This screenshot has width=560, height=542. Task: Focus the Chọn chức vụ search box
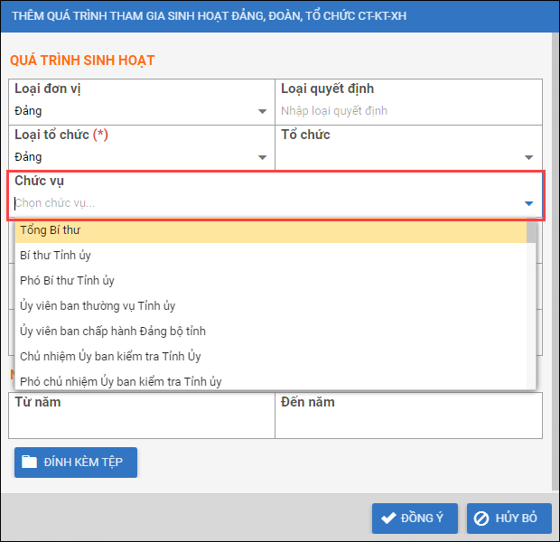[x=262, y=203]
